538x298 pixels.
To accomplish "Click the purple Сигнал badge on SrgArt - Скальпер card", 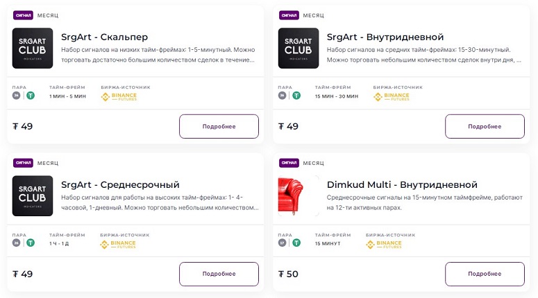I will click(x=24, y=15).
